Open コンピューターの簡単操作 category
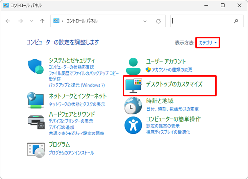 (x=174, y=119)
